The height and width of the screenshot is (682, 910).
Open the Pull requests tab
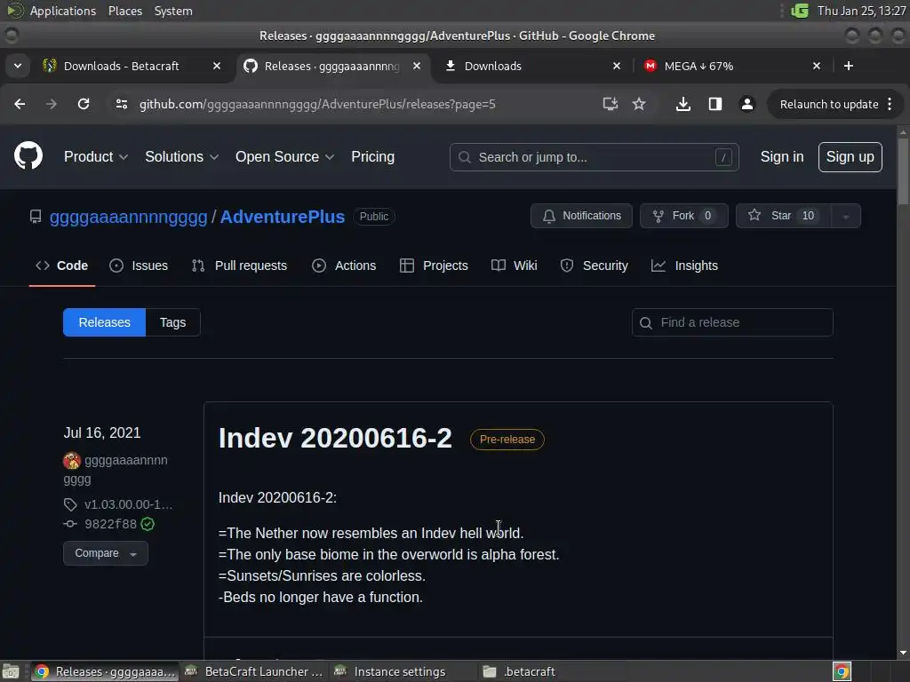point(240,266)
